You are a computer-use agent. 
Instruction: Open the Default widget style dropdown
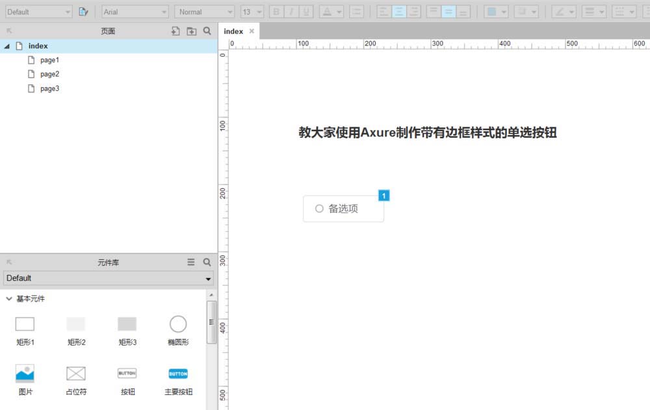tap(39, 12)
